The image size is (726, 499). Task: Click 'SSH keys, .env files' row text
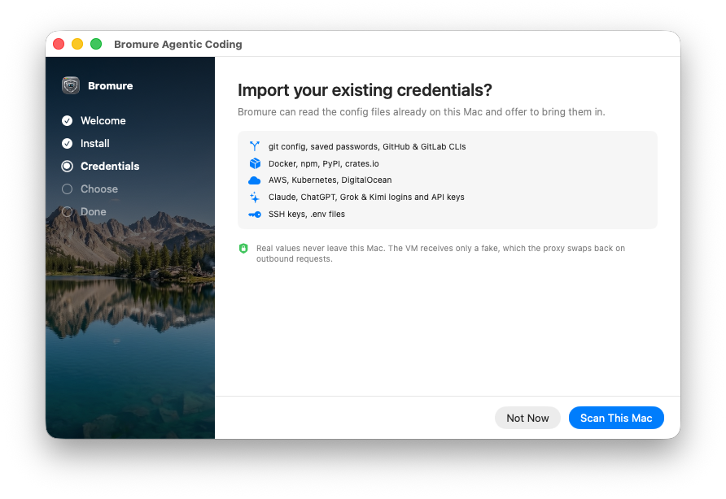[307, 214]
